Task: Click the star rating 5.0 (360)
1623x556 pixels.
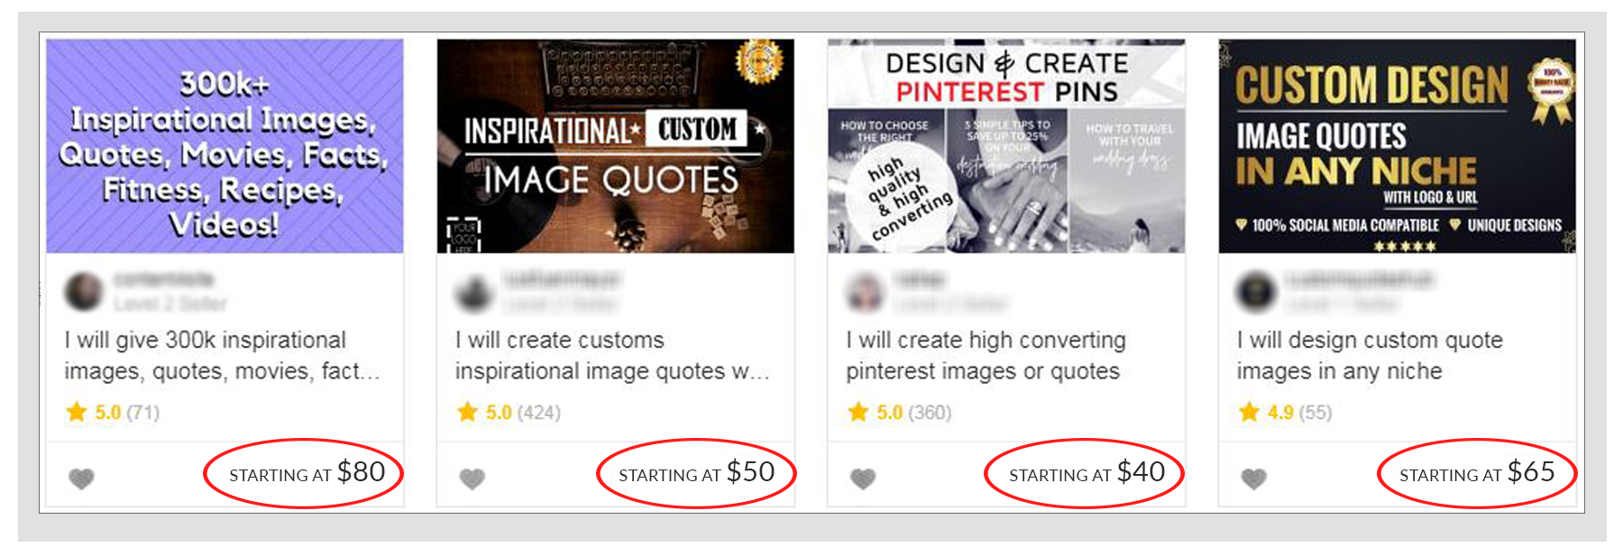Action: (x=899, y=413)
